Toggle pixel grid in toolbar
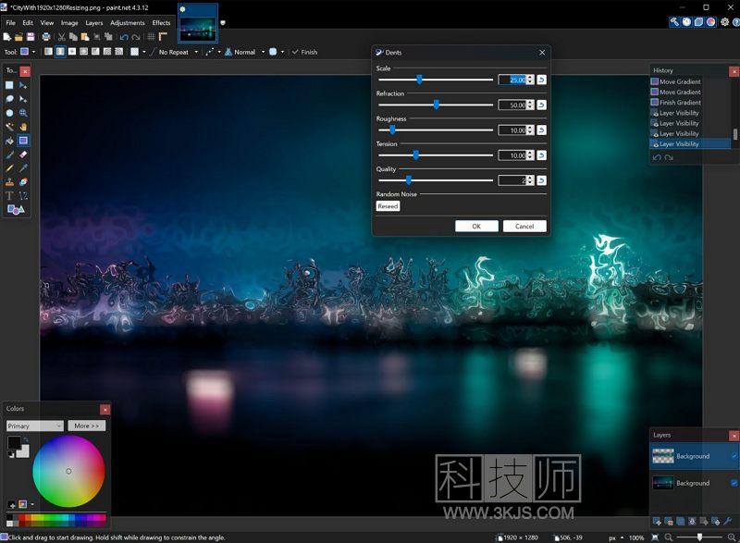 coord(151,37)
